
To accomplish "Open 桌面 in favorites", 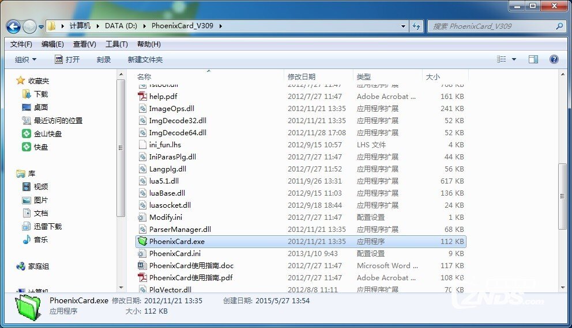I will pyautogui.click(x=41, y=108).
